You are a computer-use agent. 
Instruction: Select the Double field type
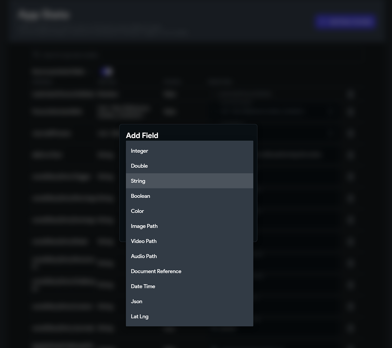click(x=139, y=166)
